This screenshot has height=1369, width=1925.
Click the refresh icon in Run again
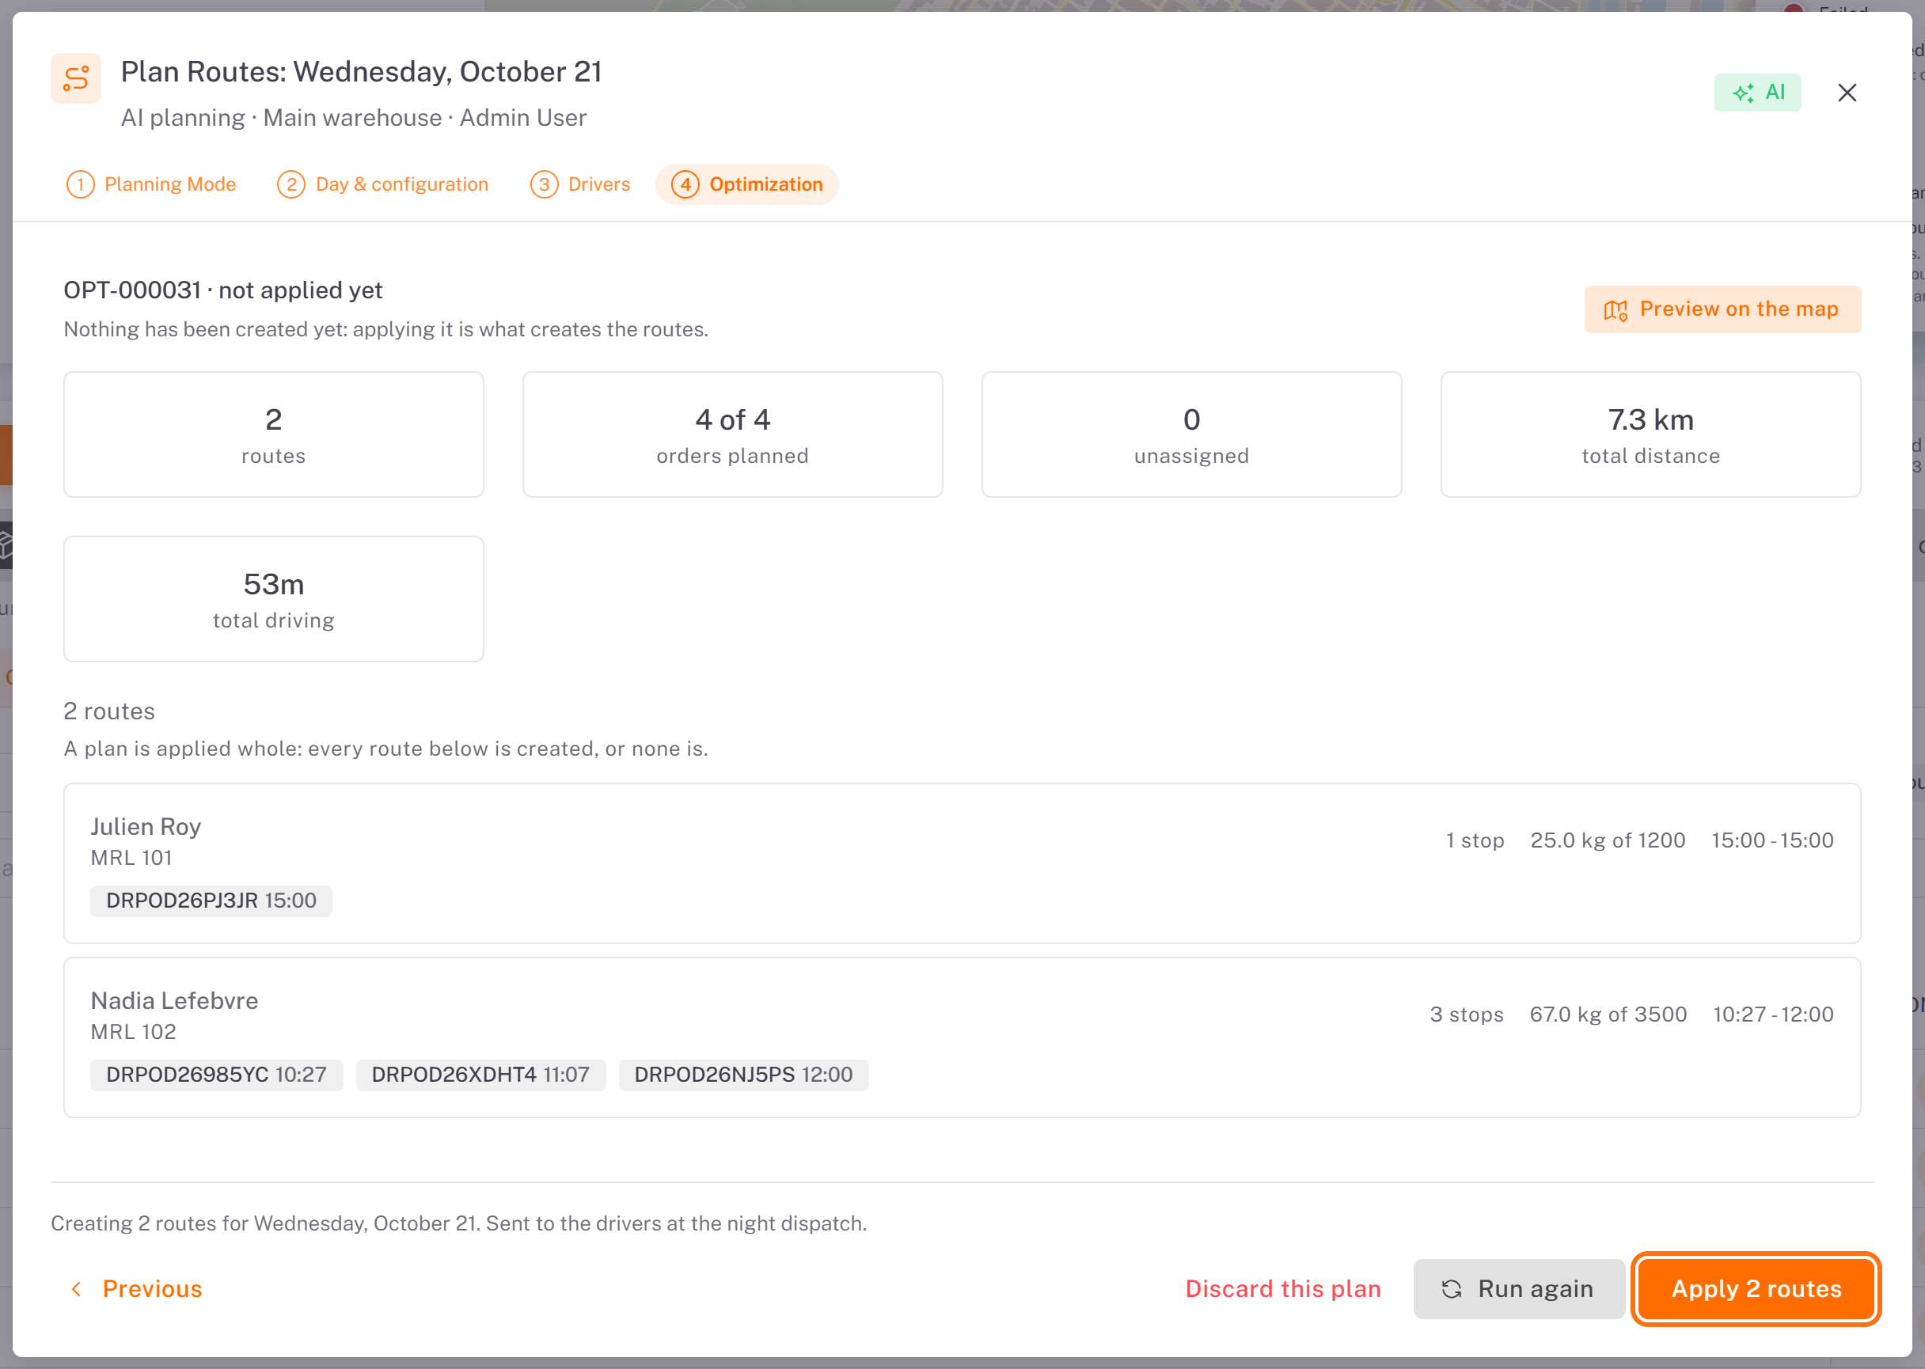point(1451,1288)
